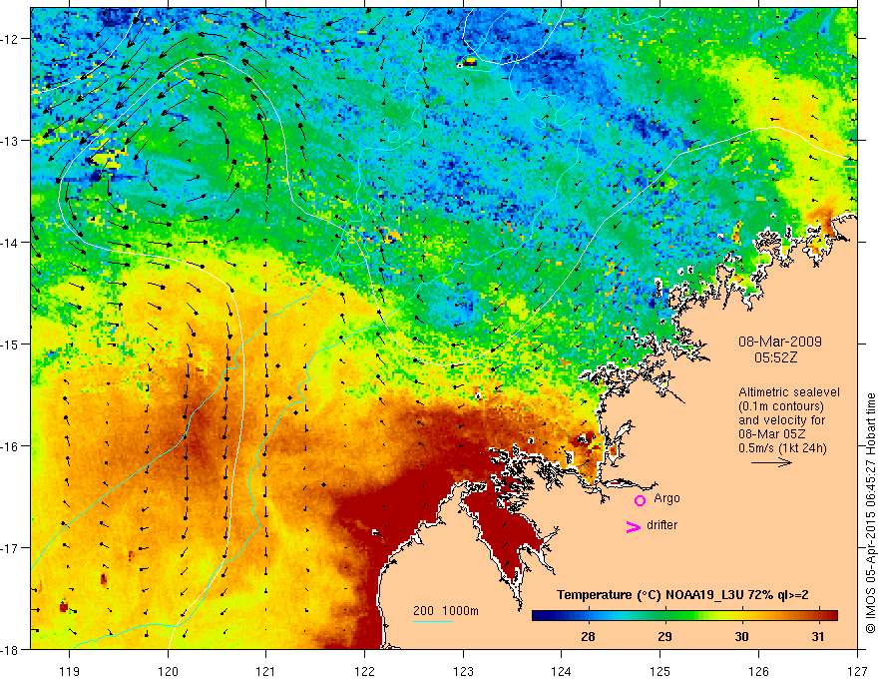Screen dimensions: 878x679
Task: Click the 0.5m/s velocity scale arrow
Action: [x=771, y=462]
